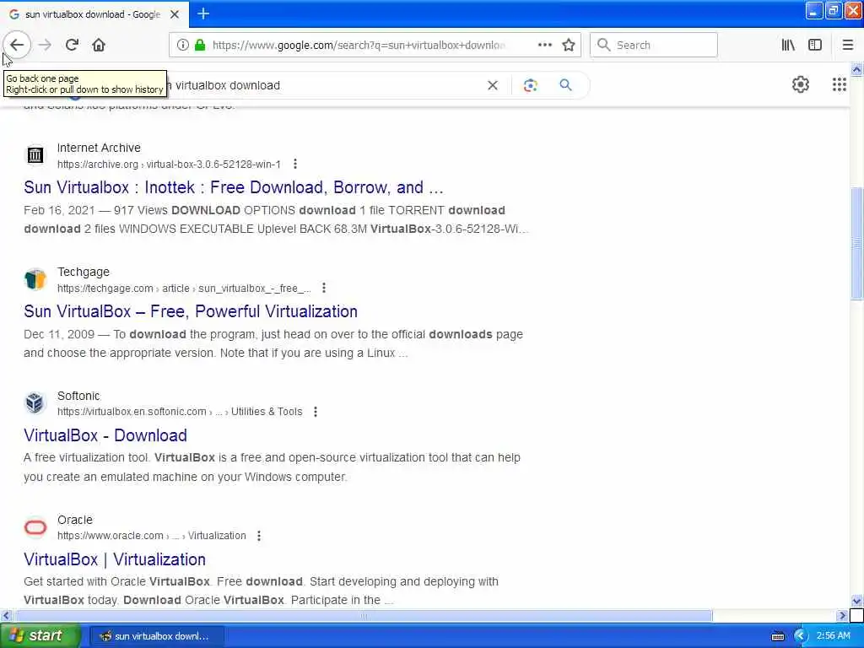Viewport: 864px width, 648px height.
Task: Expand hidden system tray icons
Action: click(x=800, y=636)
